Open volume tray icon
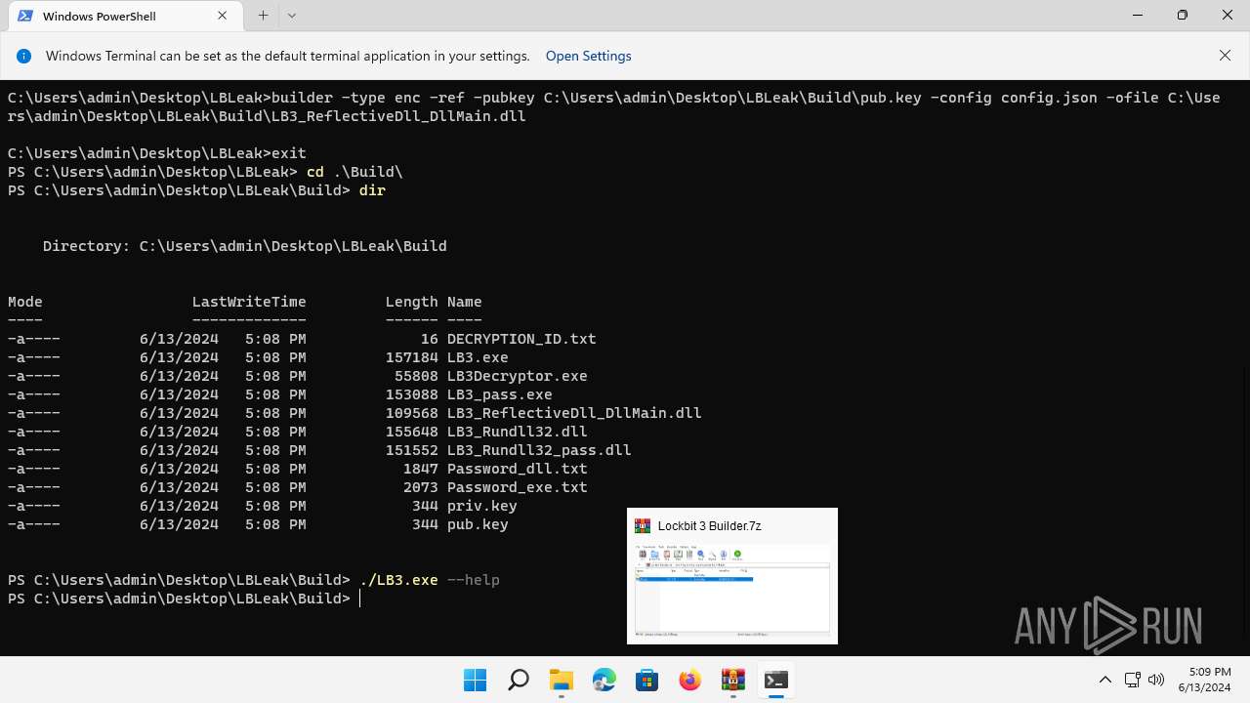1250x703 pixels. click(1156, 680)
